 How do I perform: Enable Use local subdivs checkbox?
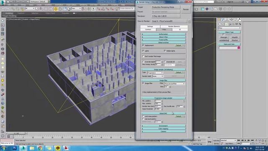[143, 119]
